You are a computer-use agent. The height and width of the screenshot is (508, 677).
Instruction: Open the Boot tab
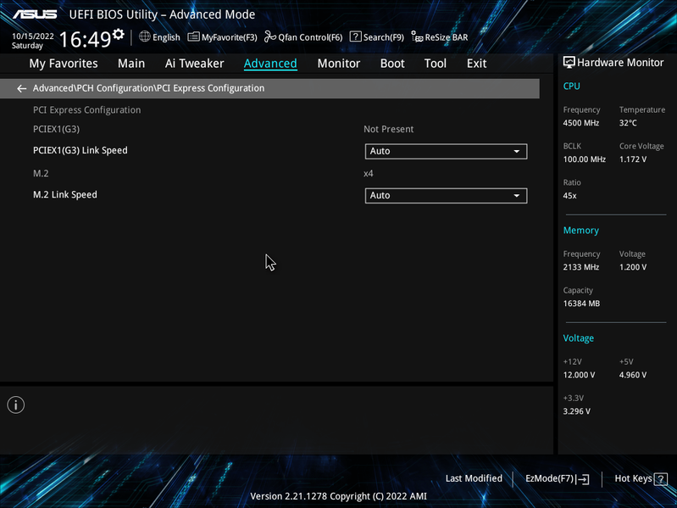click(392, 64)
